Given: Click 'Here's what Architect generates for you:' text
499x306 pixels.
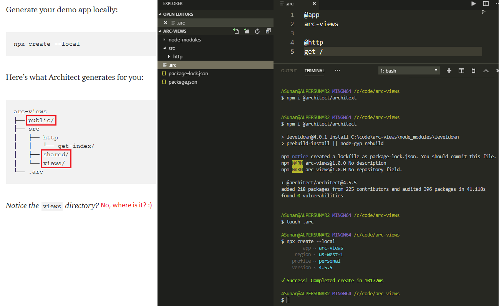Looking at the screenshot, I should point(75,78).
